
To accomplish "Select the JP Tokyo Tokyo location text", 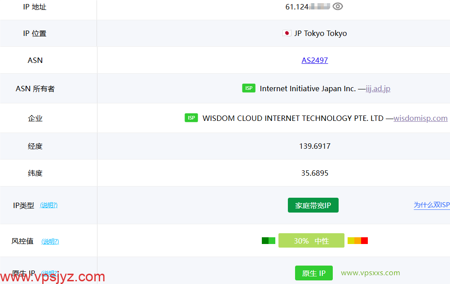I will tap(321, 34).
